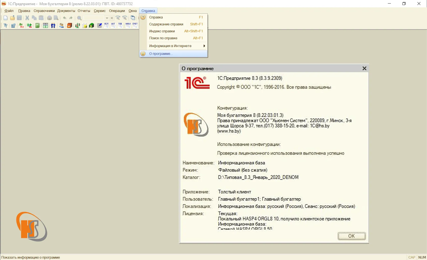Screen dimensions: 427x260
Task: Click the NUM indicator in status bar
Action: [422, 257]
